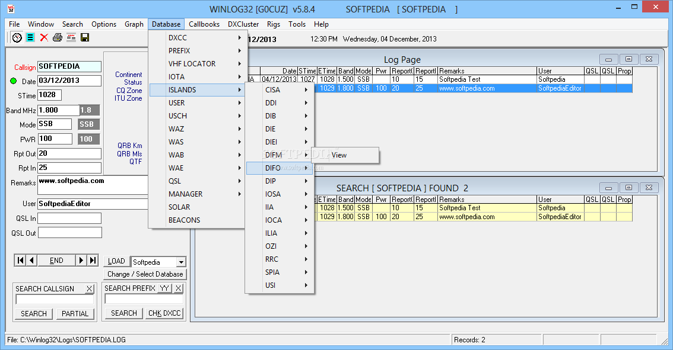Click the floppy disk save icon
Image resolution: width=673 pixels, height=350 pixels.
point(85,38)
